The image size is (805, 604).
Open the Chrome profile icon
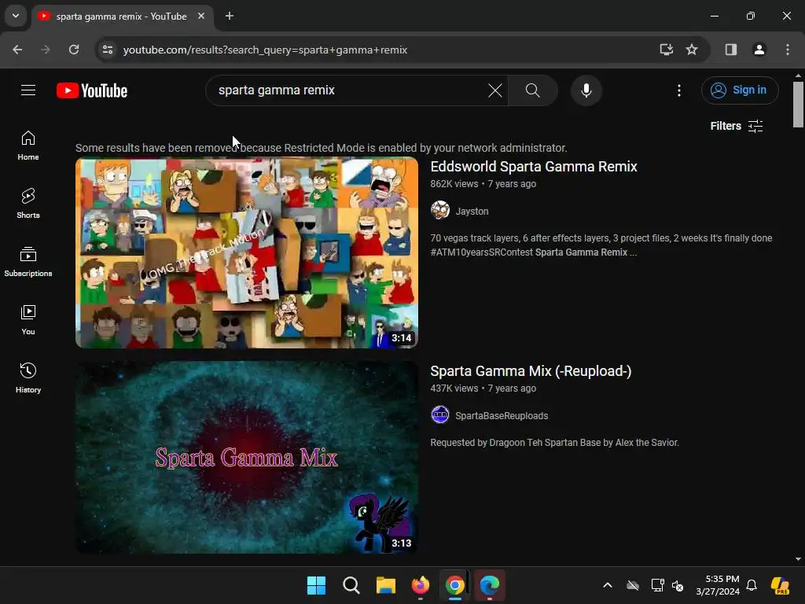(759, 50)
